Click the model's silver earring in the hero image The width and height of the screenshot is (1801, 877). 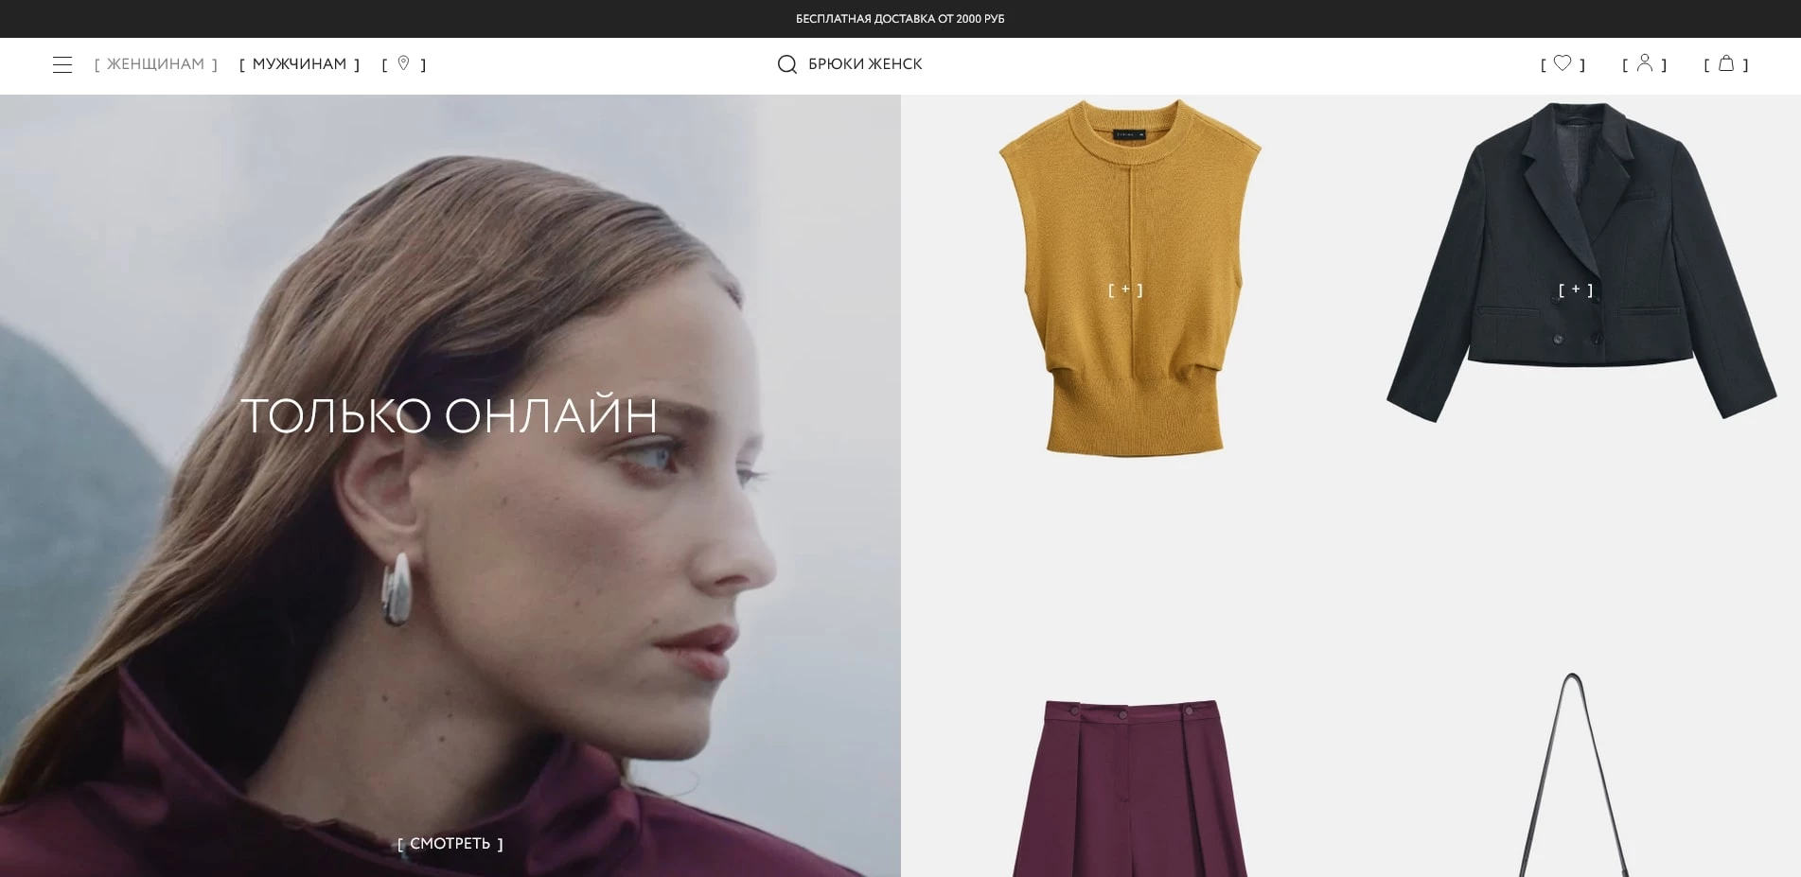click(397, 587)
